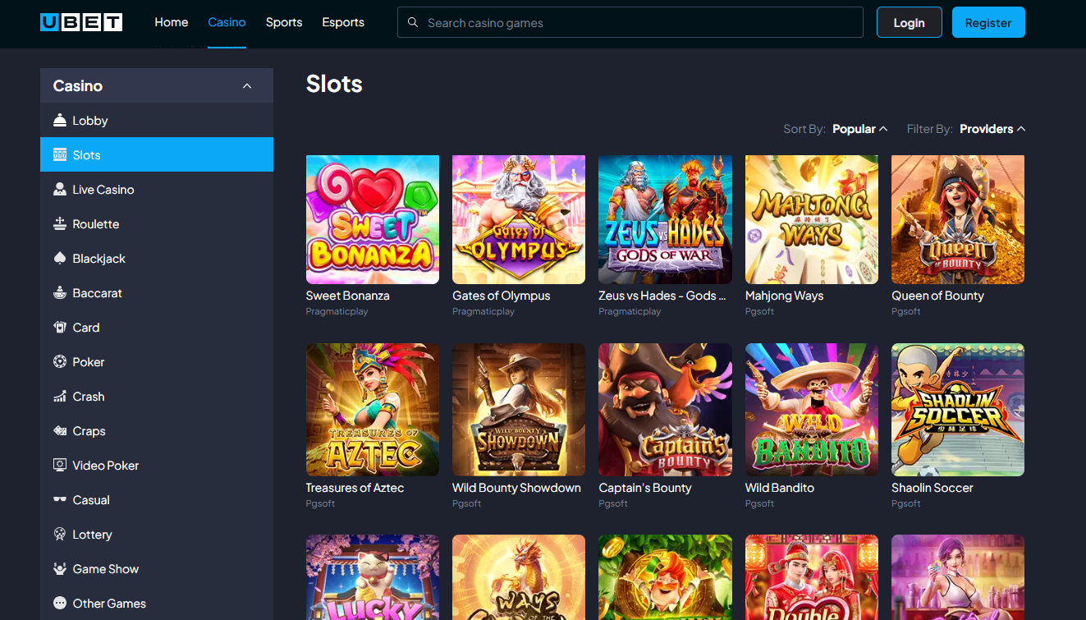Image resolution: width=1086 pixels, height=620 pixels.
Task: Click Shaolin Soccer title text
Action: click(932, 488)
